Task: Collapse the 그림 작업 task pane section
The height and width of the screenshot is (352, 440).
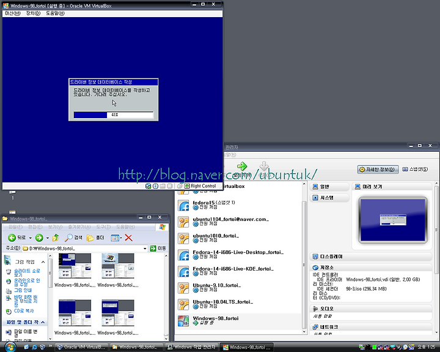Action: coord(43,262)
